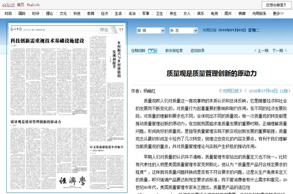Open the 经济 section
Screen dimensions: 293x194
(105, 14)
